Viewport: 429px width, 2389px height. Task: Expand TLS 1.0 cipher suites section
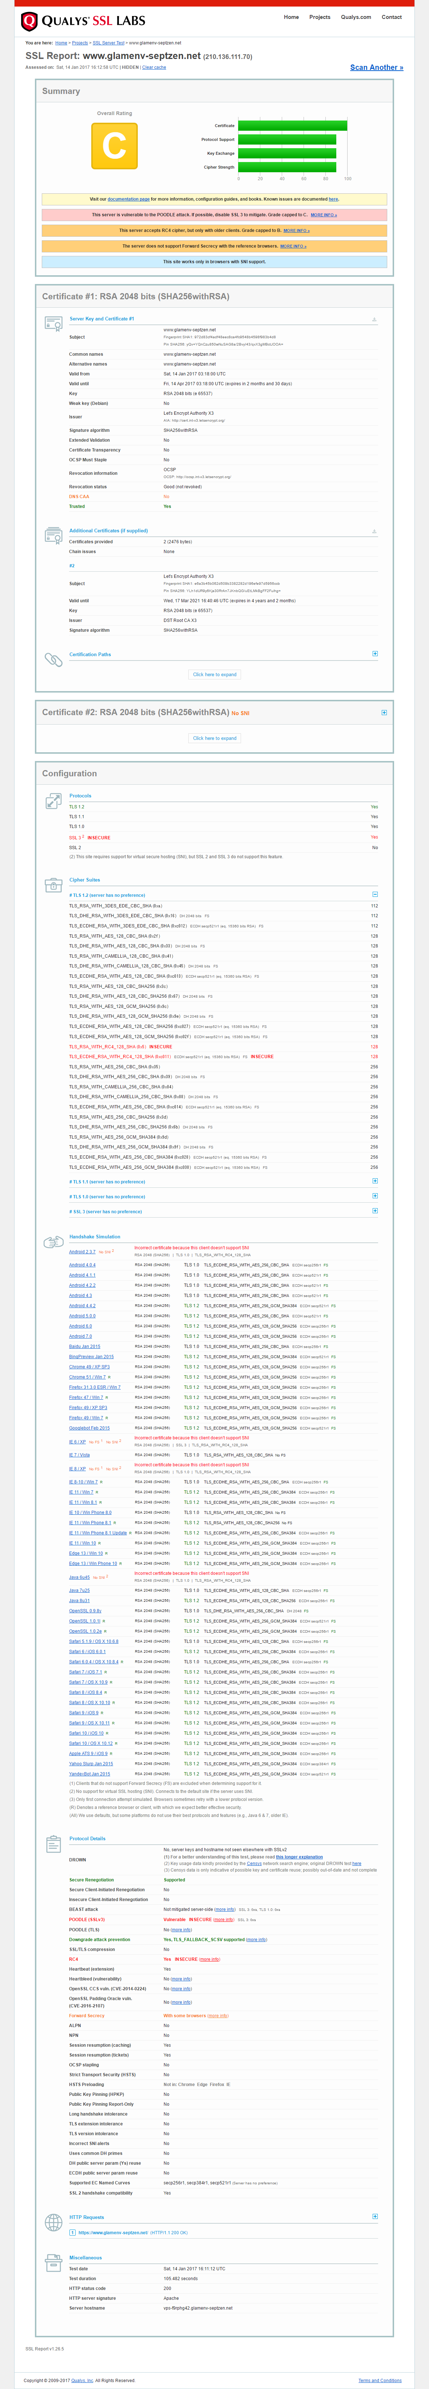pos(374,1197)
